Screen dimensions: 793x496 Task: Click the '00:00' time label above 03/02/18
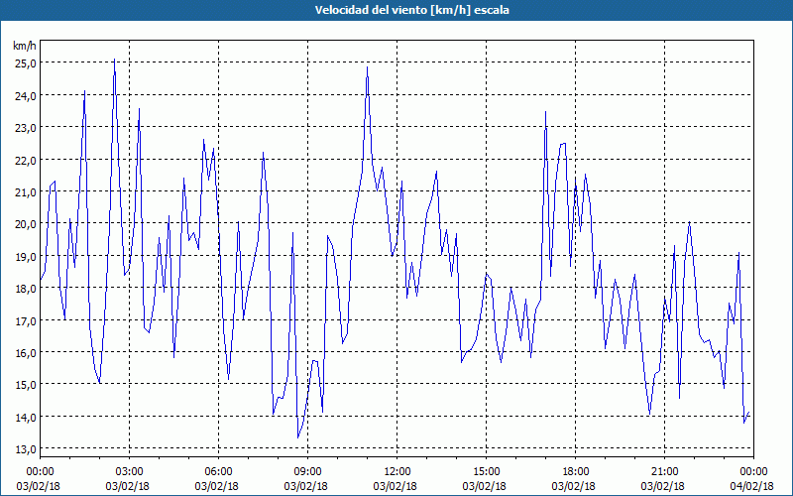coord(40,472)
